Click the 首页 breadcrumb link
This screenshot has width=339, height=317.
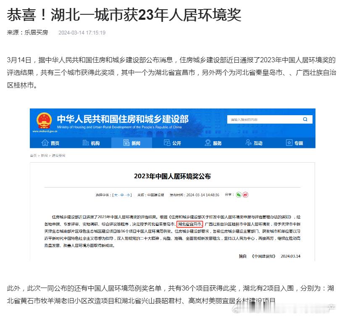33,156
